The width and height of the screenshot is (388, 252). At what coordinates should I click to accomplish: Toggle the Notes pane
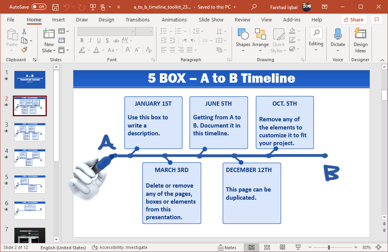coord(227,247)
